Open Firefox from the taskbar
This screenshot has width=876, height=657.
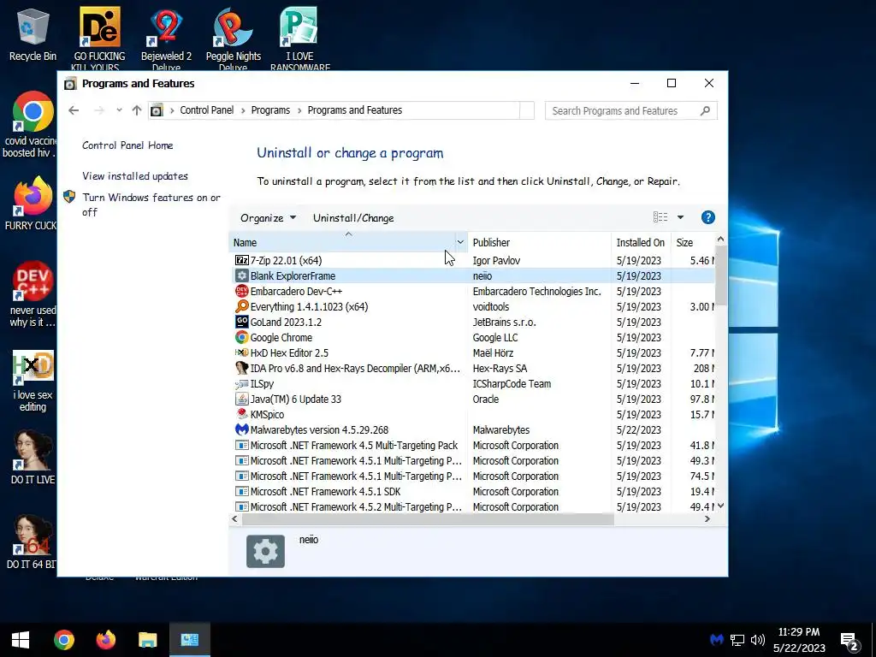tap(105, 640)
